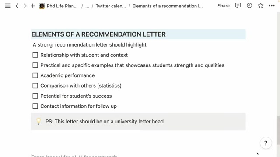Click the vertical page scrollbar

[278, 130]
